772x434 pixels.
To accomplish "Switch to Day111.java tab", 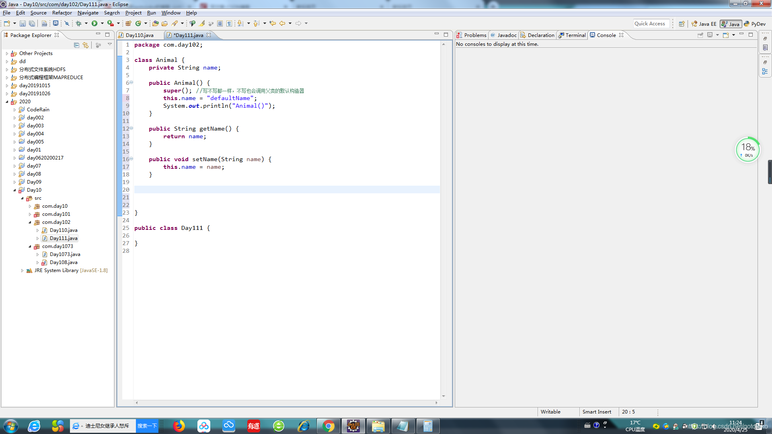I will coord(188,35).
